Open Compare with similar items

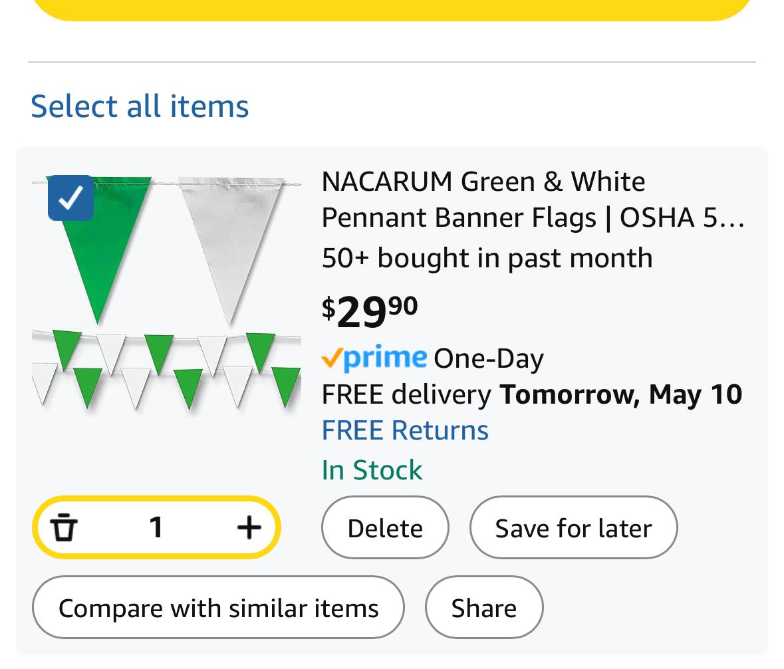point(218,608)
